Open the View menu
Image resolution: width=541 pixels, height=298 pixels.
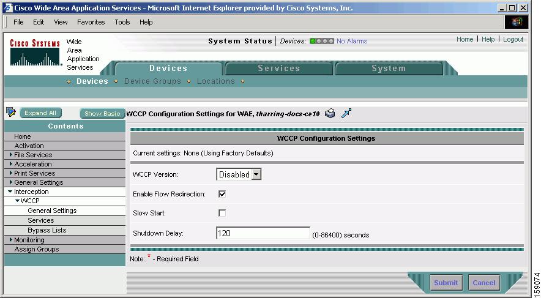tap(61, 22)
